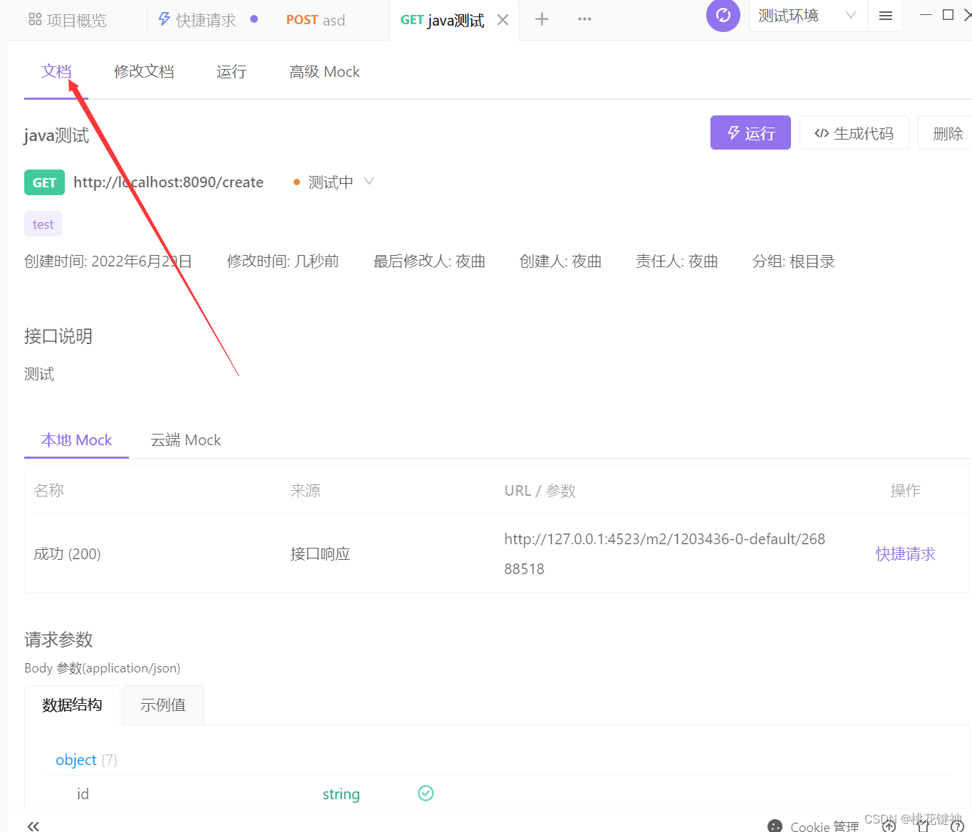Click the green GET method badge
Image resolution: width=972 pixels, height=832 pixels.
tap(44, 182)
